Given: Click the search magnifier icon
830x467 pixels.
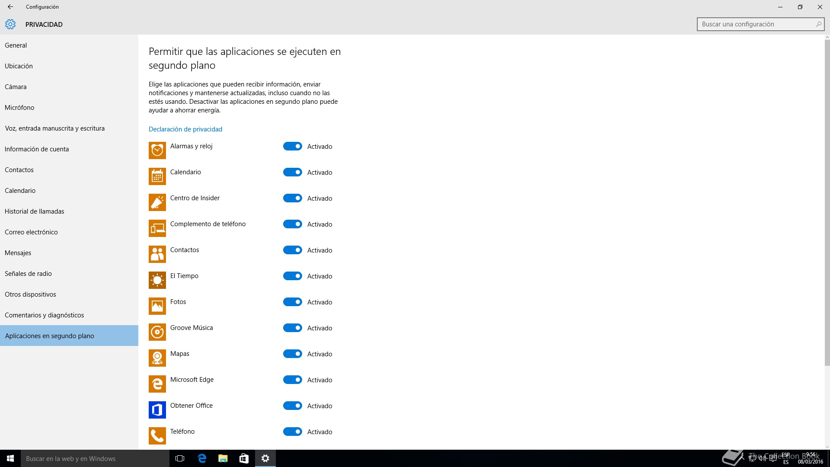Looking at the screenshot, I should click(x=818, y=24).
